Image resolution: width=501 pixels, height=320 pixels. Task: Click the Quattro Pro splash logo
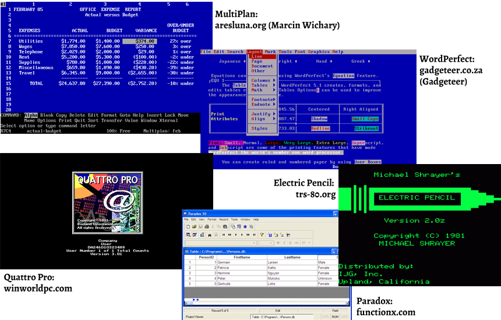(108, 203)
